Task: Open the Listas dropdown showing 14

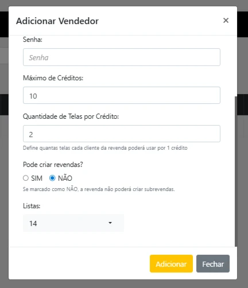Action: click(73, 223)
